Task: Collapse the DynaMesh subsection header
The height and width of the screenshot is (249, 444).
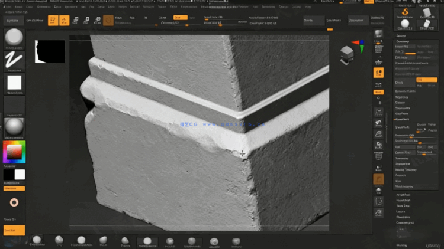Action: tap(402, 119)
